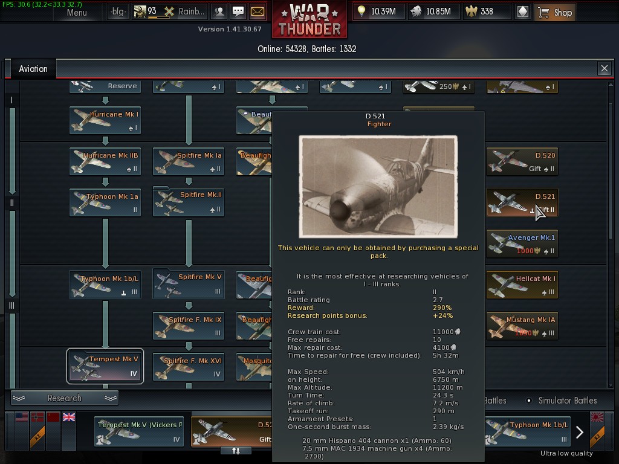Open the -bfg- clan tag
619x464 pixels.
point(118,12)
